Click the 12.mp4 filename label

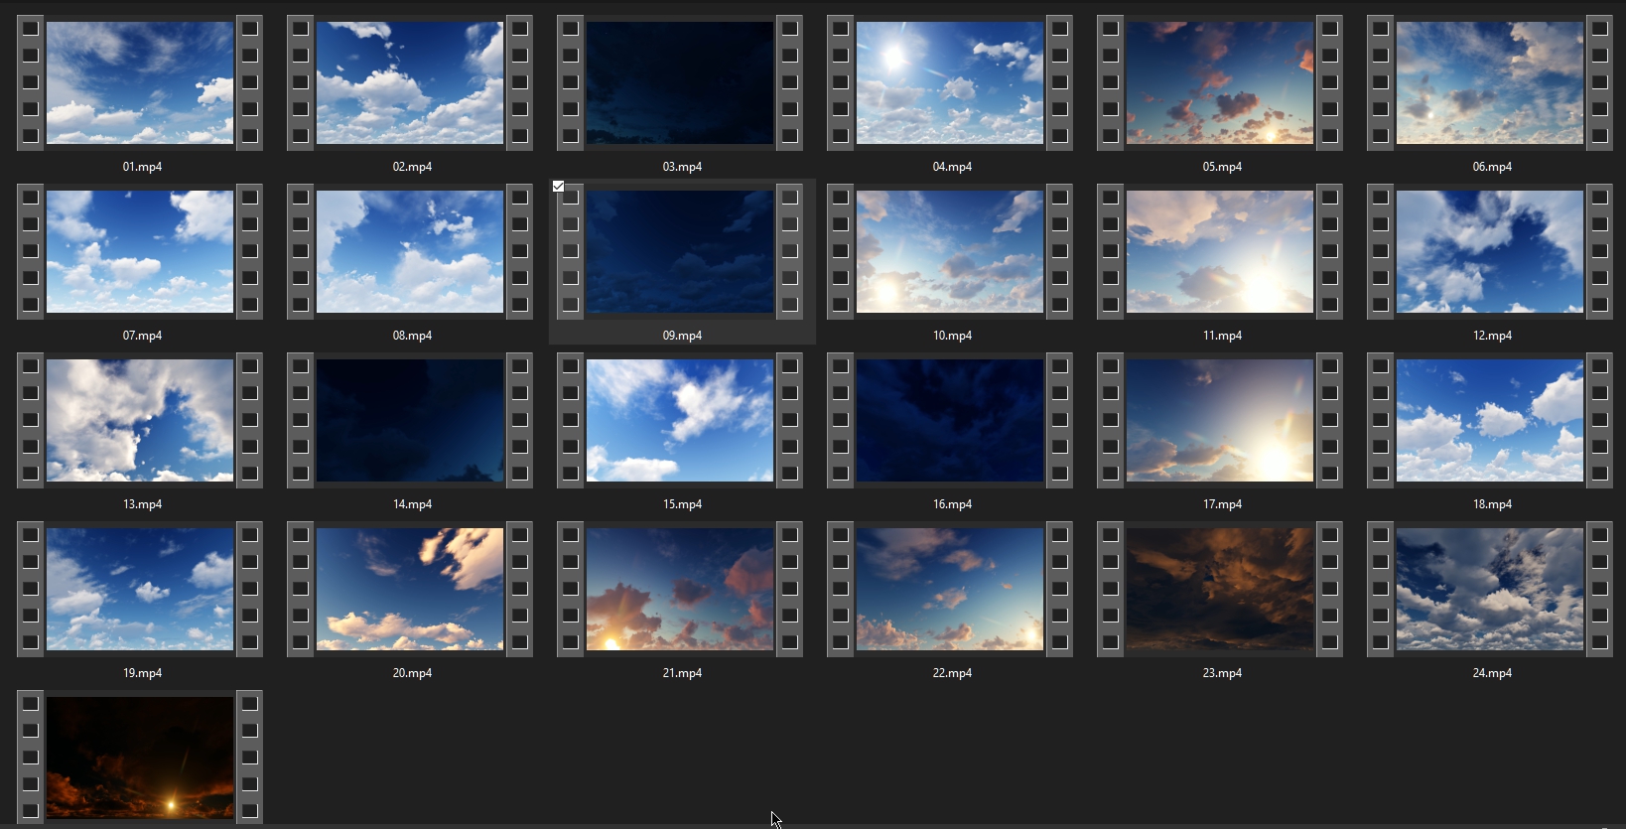(1492, 336)
